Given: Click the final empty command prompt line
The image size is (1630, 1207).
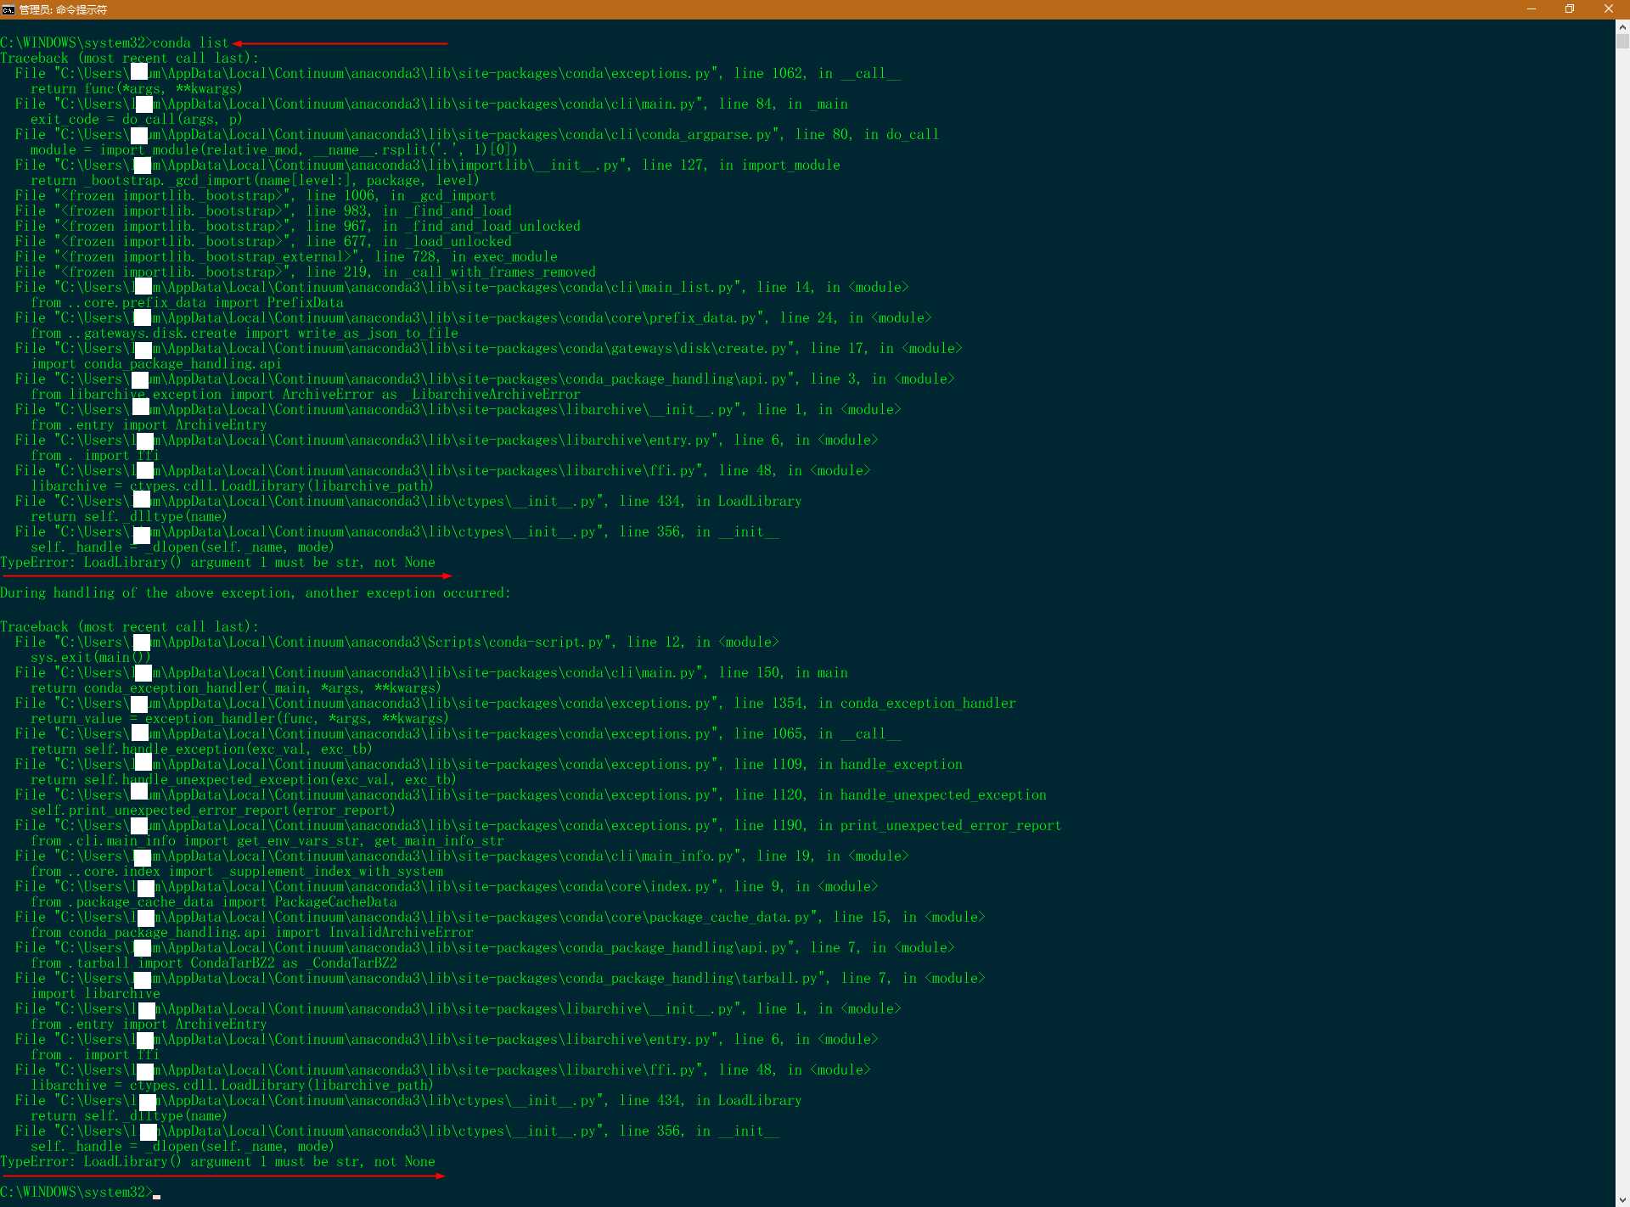Looking at the screenshot, I should coord(81,1192).
